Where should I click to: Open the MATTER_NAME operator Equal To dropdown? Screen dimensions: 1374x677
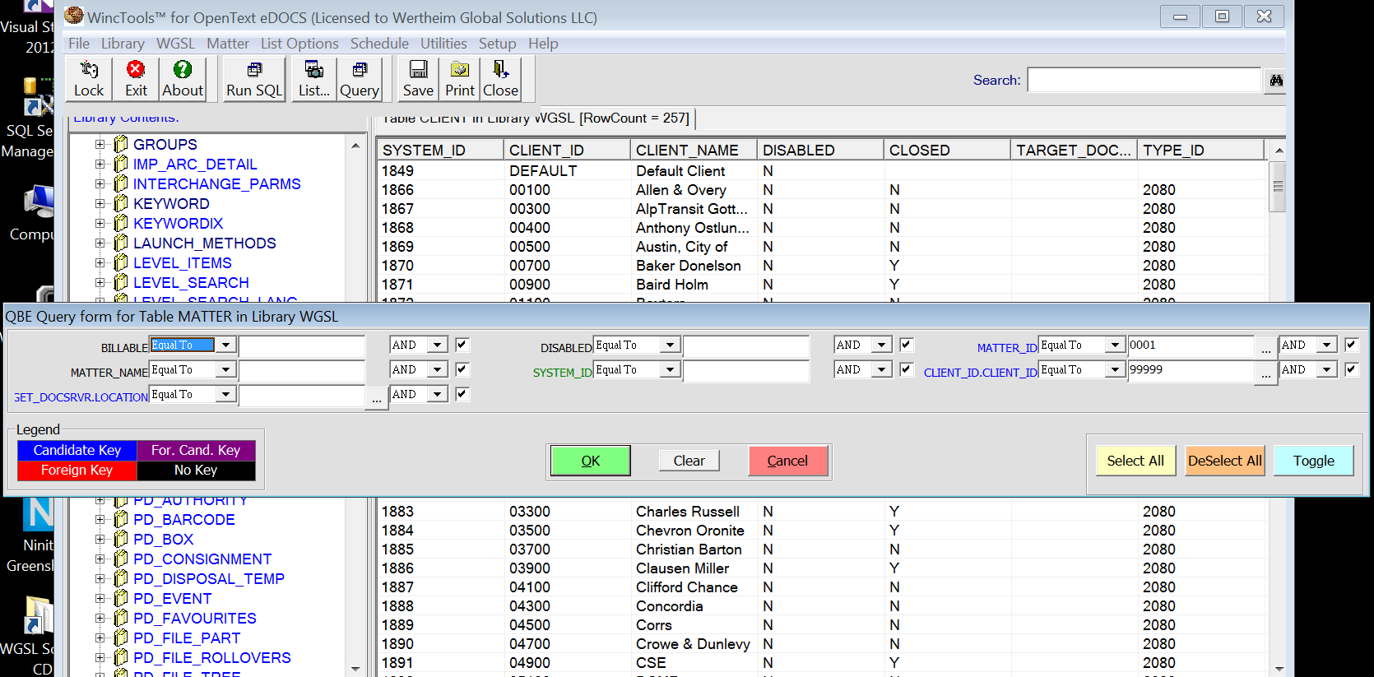226,369
